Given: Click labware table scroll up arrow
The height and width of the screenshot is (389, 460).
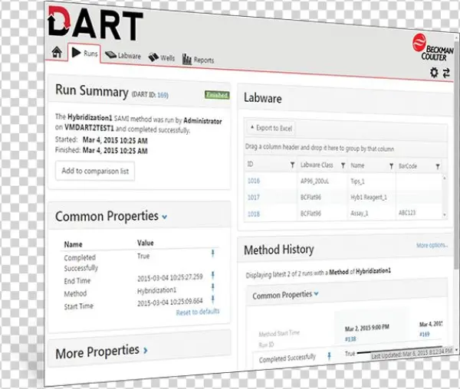Looking at the screenshot, I should [x=445, y=178].
